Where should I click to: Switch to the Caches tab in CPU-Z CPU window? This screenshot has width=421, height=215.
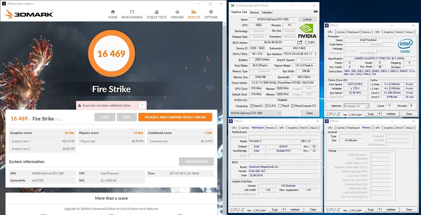[341, 32]
